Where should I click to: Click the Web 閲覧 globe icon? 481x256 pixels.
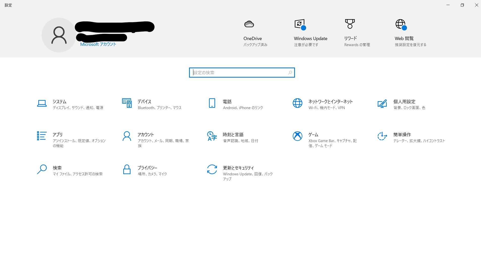click(x=401, y=24)
